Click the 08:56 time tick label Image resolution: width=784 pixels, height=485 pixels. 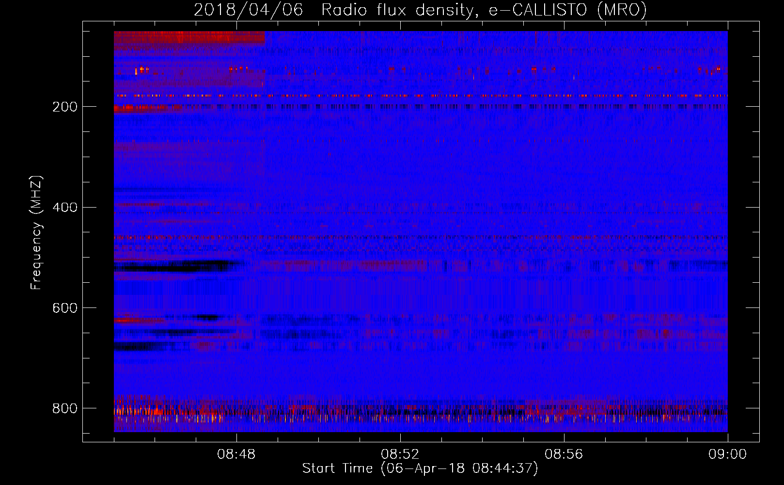pyautogui.click(x=564, y=454)
